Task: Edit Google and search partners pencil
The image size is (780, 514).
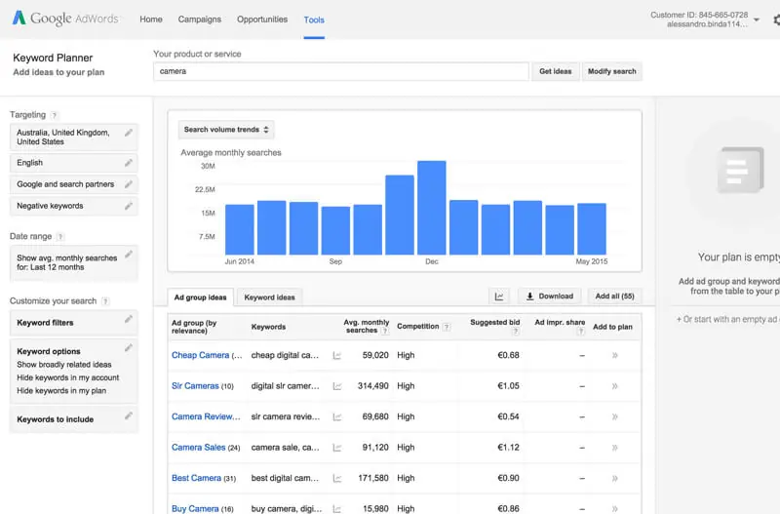Action: (129, 184)
